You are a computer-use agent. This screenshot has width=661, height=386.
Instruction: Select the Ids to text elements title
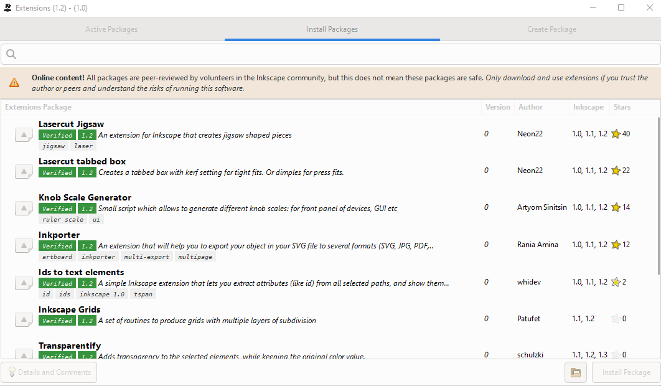coord(81,272)
